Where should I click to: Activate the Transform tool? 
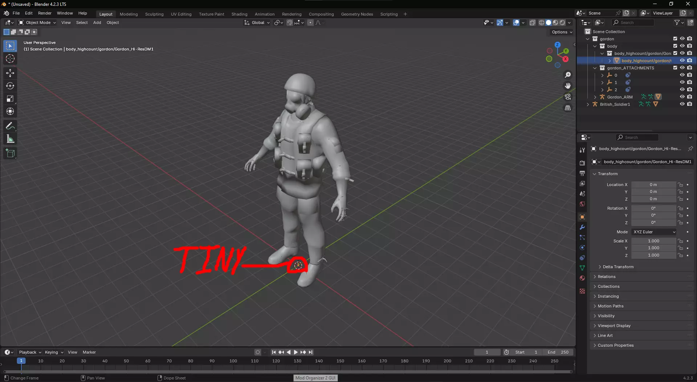[10, 111]
